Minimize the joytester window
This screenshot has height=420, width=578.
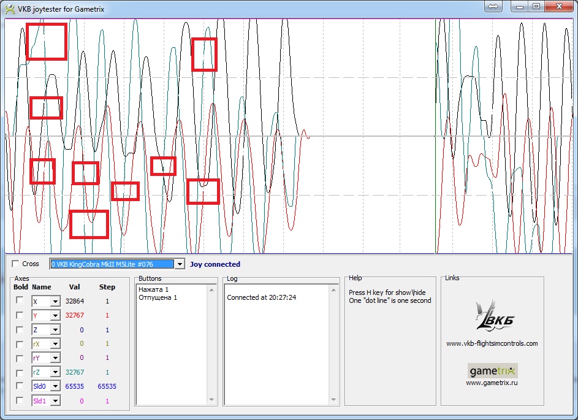click(520, 6)
